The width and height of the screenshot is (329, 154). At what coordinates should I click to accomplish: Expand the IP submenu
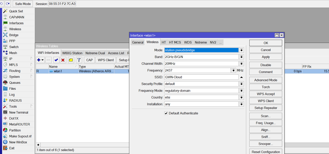point(31,59)
